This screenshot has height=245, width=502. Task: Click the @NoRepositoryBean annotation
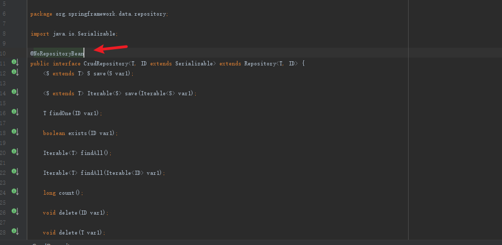click(57, 53)
